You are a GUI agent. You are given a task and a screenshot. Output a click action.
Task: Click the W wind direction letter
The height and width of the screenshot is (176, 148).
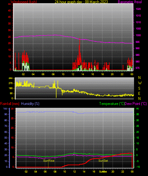[140, 83]
